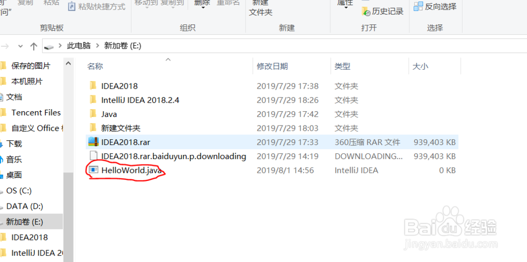Sort by 修改日期 column header

(272, 66)
